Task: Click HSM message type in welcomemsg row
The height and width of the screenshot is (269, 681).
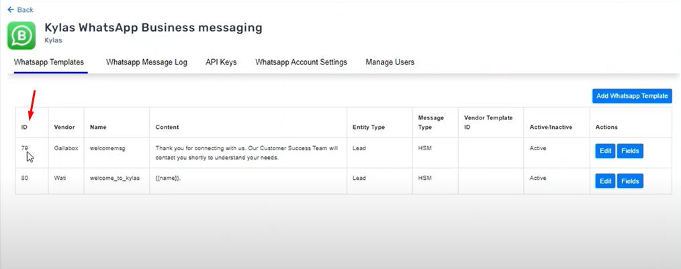Action: [x=424, y=148]
